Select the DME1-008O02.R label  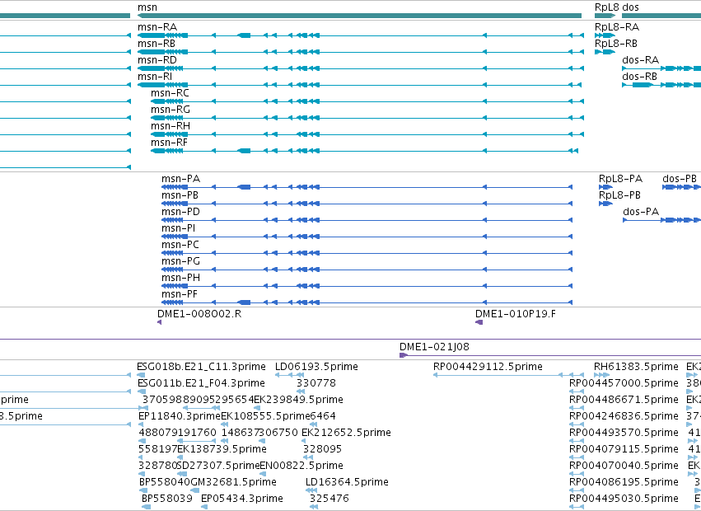click(199, 314)
